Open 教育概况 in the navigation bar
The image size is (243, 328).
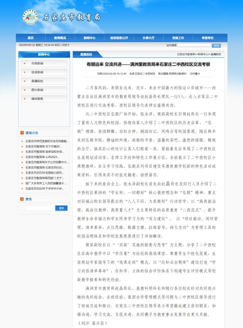click(x=60, y=38)
